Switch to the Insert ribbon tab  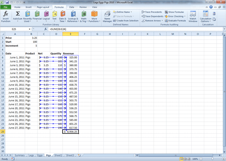pos(28,7)
